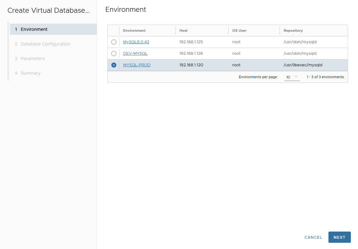
Task: Cancel the virtual database wizard
Action: pos(313,237)
